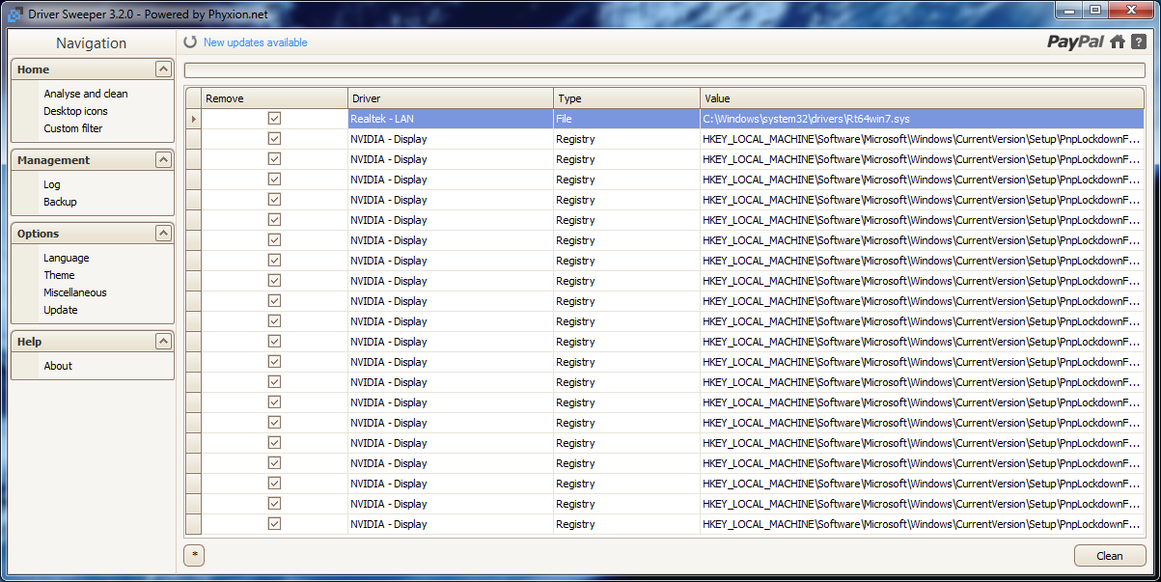Open the Update options page
The height and width of the screenshot is (582, 1161).
[x=60, y=310]
